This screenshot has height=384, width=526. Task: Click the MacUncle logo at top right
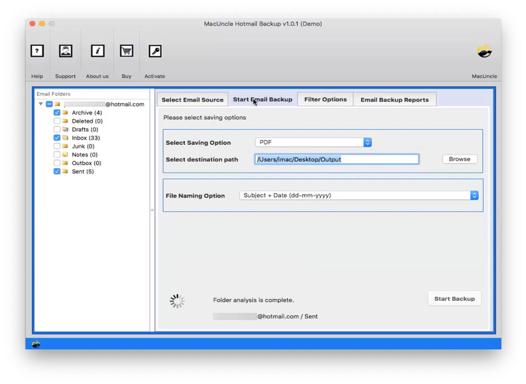point(484,51)
